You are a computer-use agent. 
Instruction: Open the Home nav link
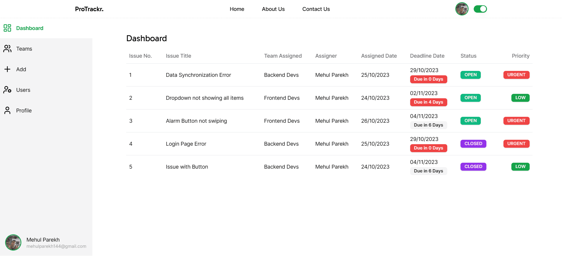coord(237,9)
